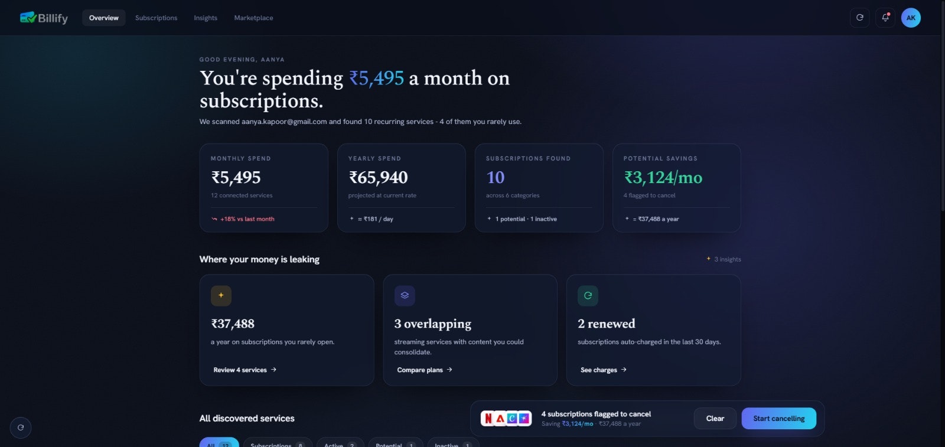
Task: Open the See charges link
Action: (x=603, y=370)
